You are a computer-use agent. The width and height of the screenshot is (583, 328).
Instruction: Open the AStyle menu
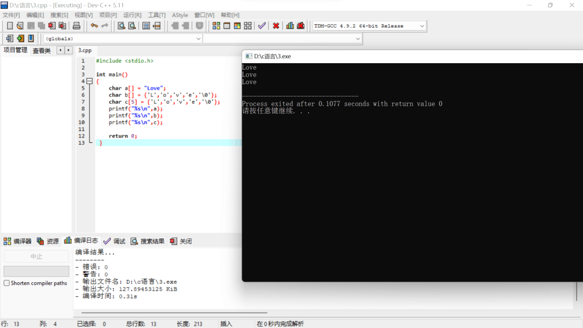pyautogui.click(x=180, y=15)
